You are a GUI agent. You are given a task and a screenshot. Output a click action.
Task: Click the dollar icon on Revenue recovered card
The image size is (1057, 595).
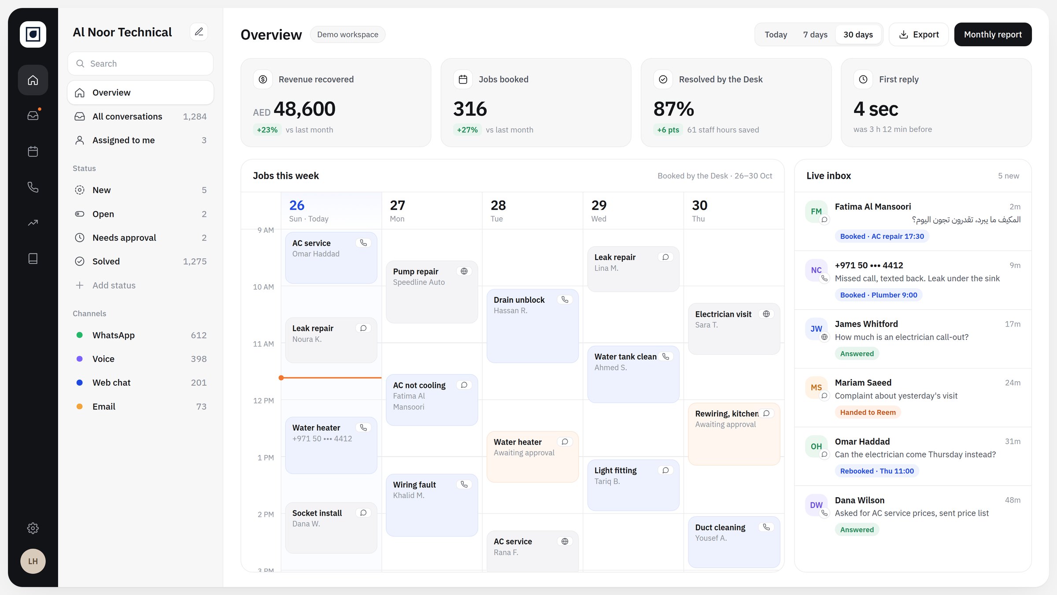coord(263,79)
